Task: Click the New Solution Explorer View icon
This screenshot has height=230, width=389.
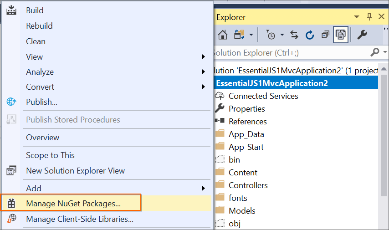Action: point(11,170)
